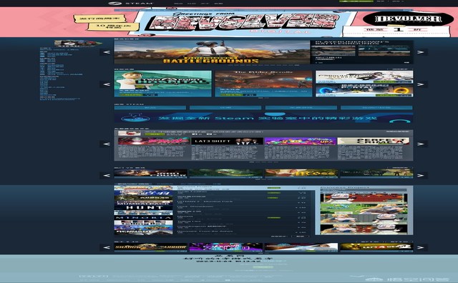The height and width of the screenshot is (283, 458).
Task: Open the Portal special offer card
Action: click(x=364, y=91)
